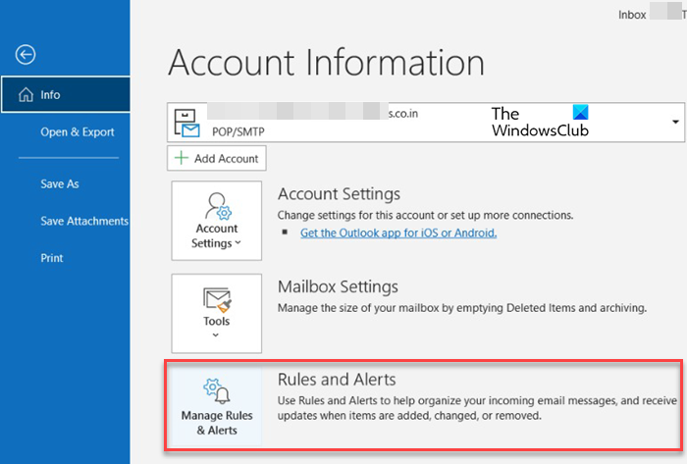Choose Save Attachments in the sidebar
The height and width of the screenshot is (464, 687).
[x=84, y=222]
